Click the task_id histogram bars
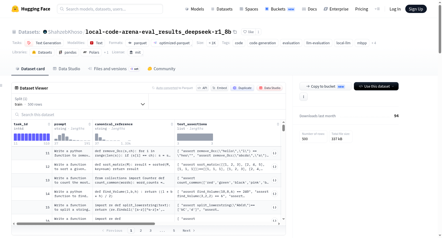The width and height of the screenshot is (442, 238). click(32, 137)
